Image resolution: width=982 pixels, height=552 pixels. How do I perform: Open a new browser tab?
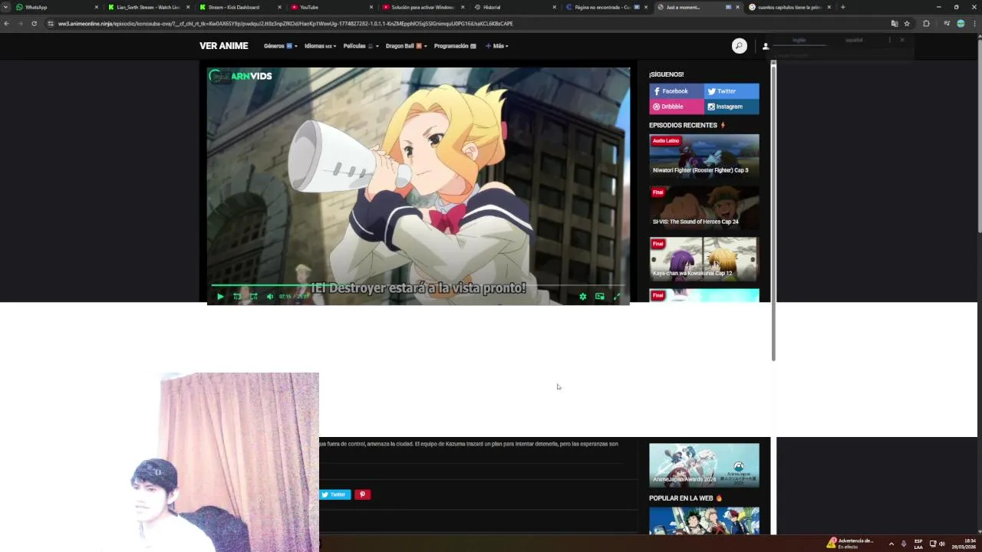point(842,7)
